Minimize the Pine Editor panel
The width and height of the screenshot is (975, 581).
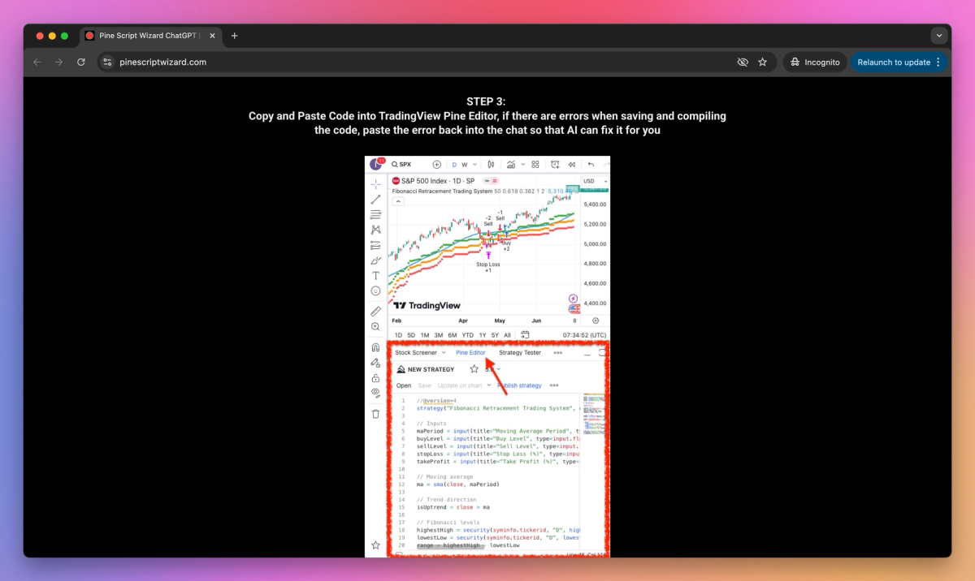[587, 354]
